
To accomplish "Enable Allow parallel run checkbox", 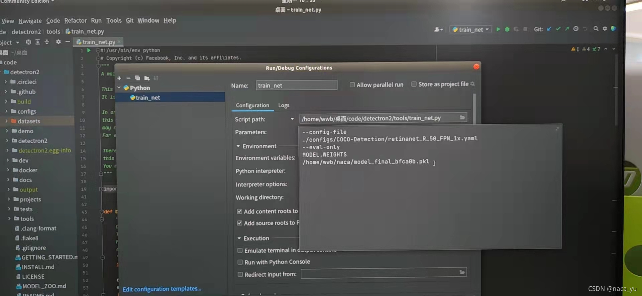I will tap(352, 85).
